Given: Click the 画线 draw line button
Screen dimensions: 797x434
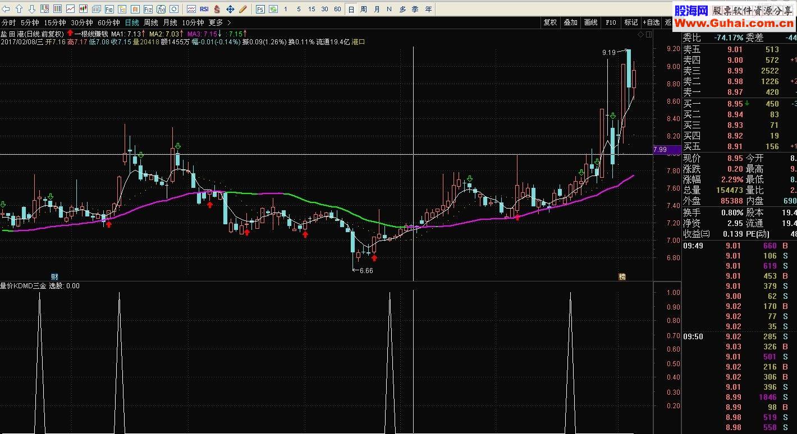Looking at the screenshot, I should coord(590,22).
